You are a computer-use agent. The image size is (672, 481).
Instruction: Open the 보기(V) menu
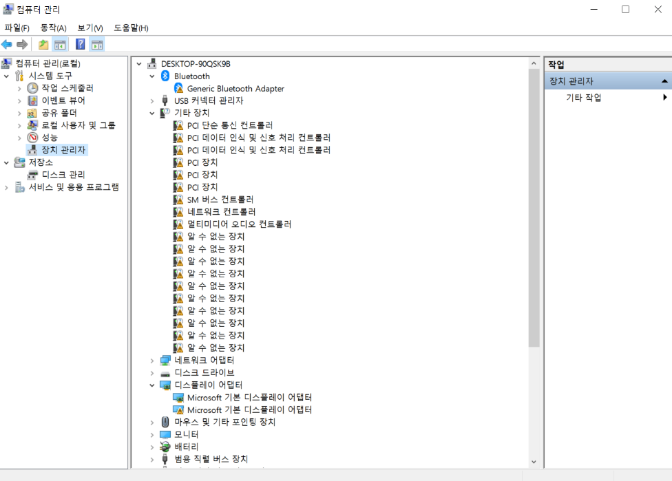click(90, 28)
